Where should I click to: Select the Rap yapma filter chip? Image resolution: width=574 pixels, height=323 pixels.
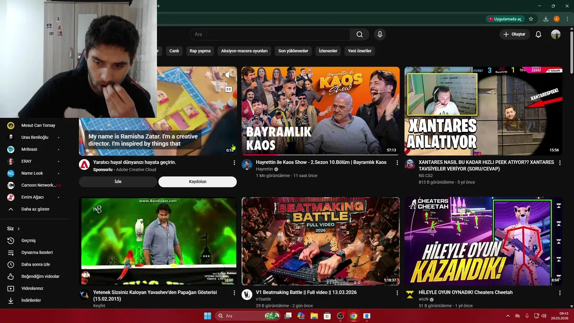[200, 51]
